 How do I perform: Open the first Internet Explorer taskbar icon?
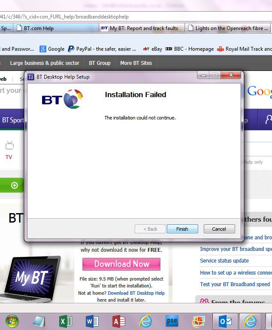145,321
